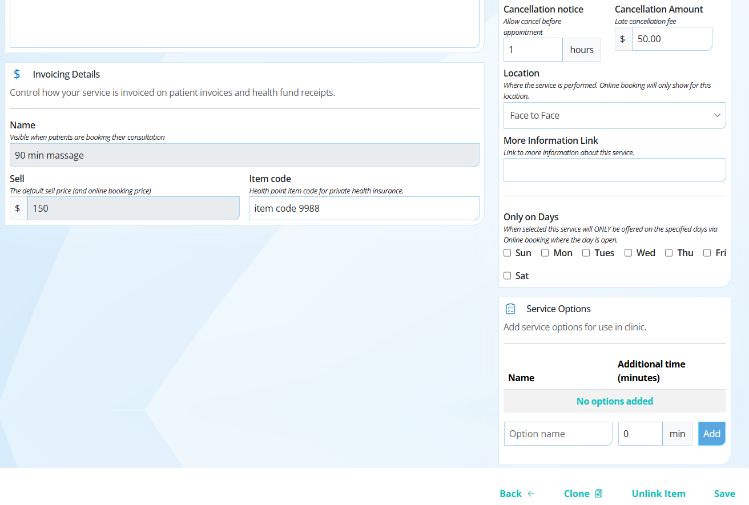Tick the Tues checkbox
The image size is (749, 505).
coord(586,253)
